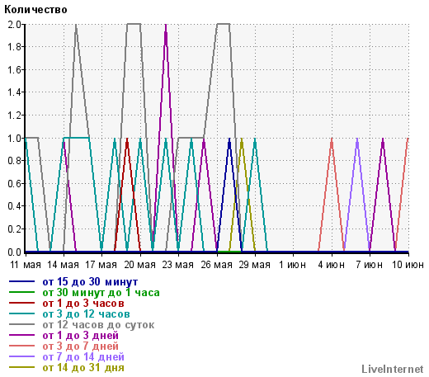Click legend label 'от 14 до 31 дня'
This screenshot has width=429, height=377.
83,368
